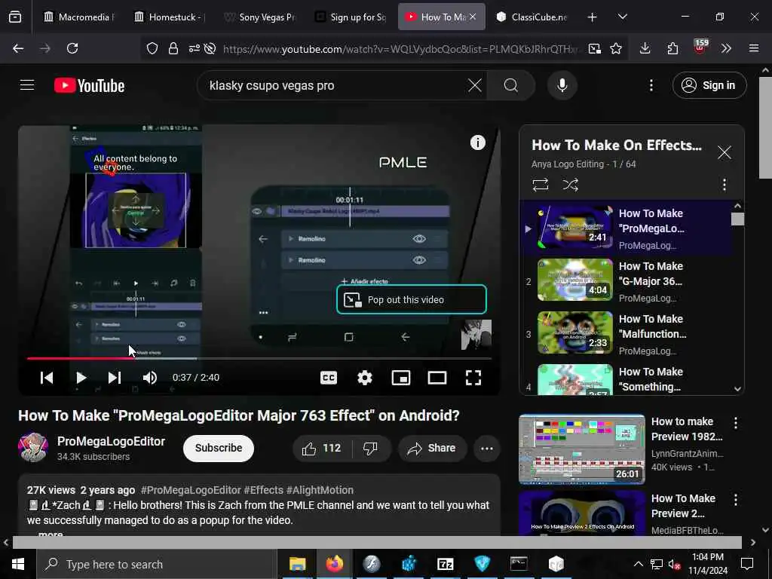Dislike the video

(x=370, y=448)
